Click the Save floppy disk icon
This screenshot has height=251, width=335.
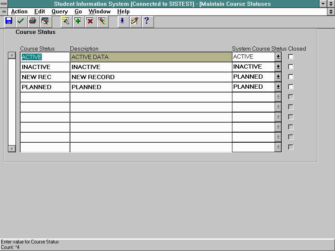click(x=9, y=21)
